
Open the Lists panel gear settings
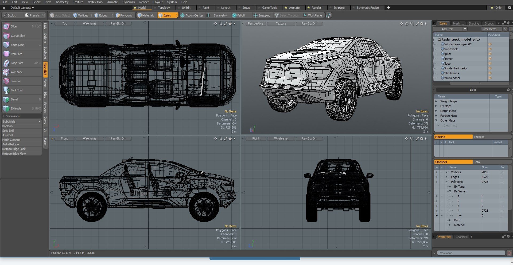(508, 90)
